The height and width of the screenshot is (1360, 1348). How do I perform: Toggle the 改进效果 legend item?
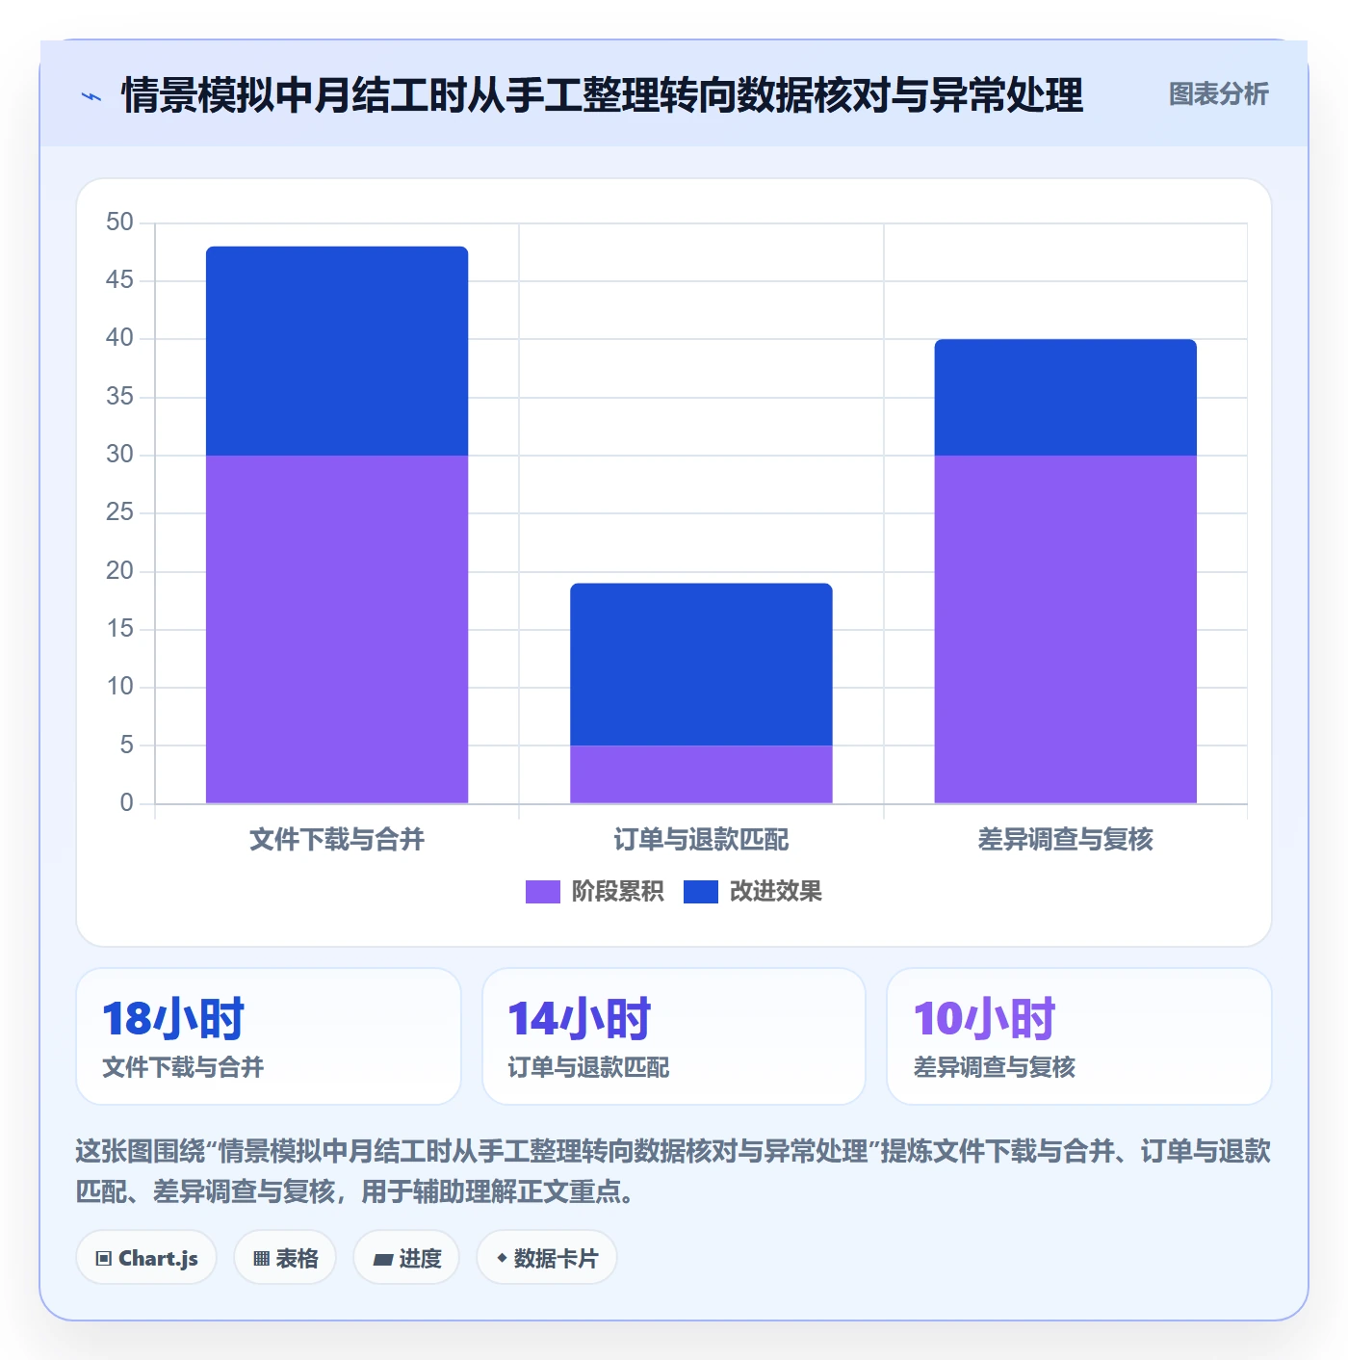753,892
